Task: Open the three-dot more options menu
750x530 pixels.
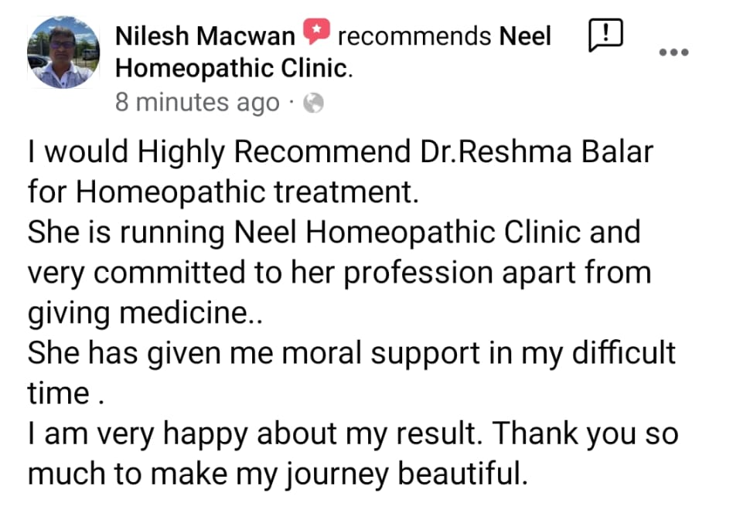Action: [x=673, y=52]
